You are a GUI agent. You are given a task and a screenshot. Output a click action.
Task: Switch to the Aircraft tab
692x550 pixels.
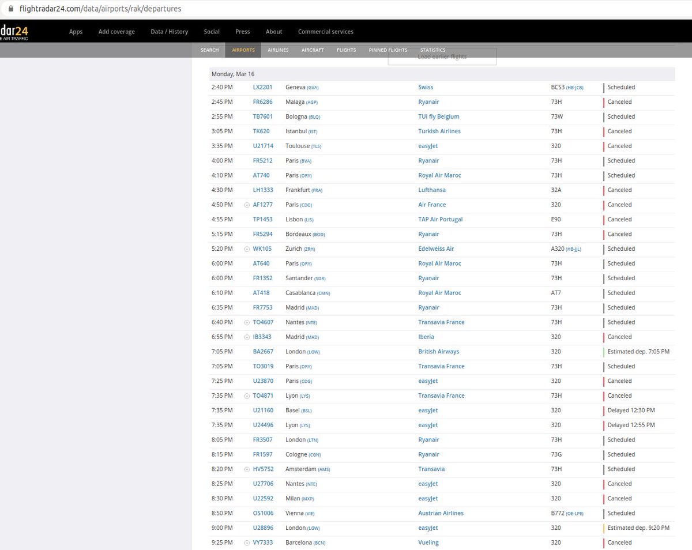coord(313,50)
